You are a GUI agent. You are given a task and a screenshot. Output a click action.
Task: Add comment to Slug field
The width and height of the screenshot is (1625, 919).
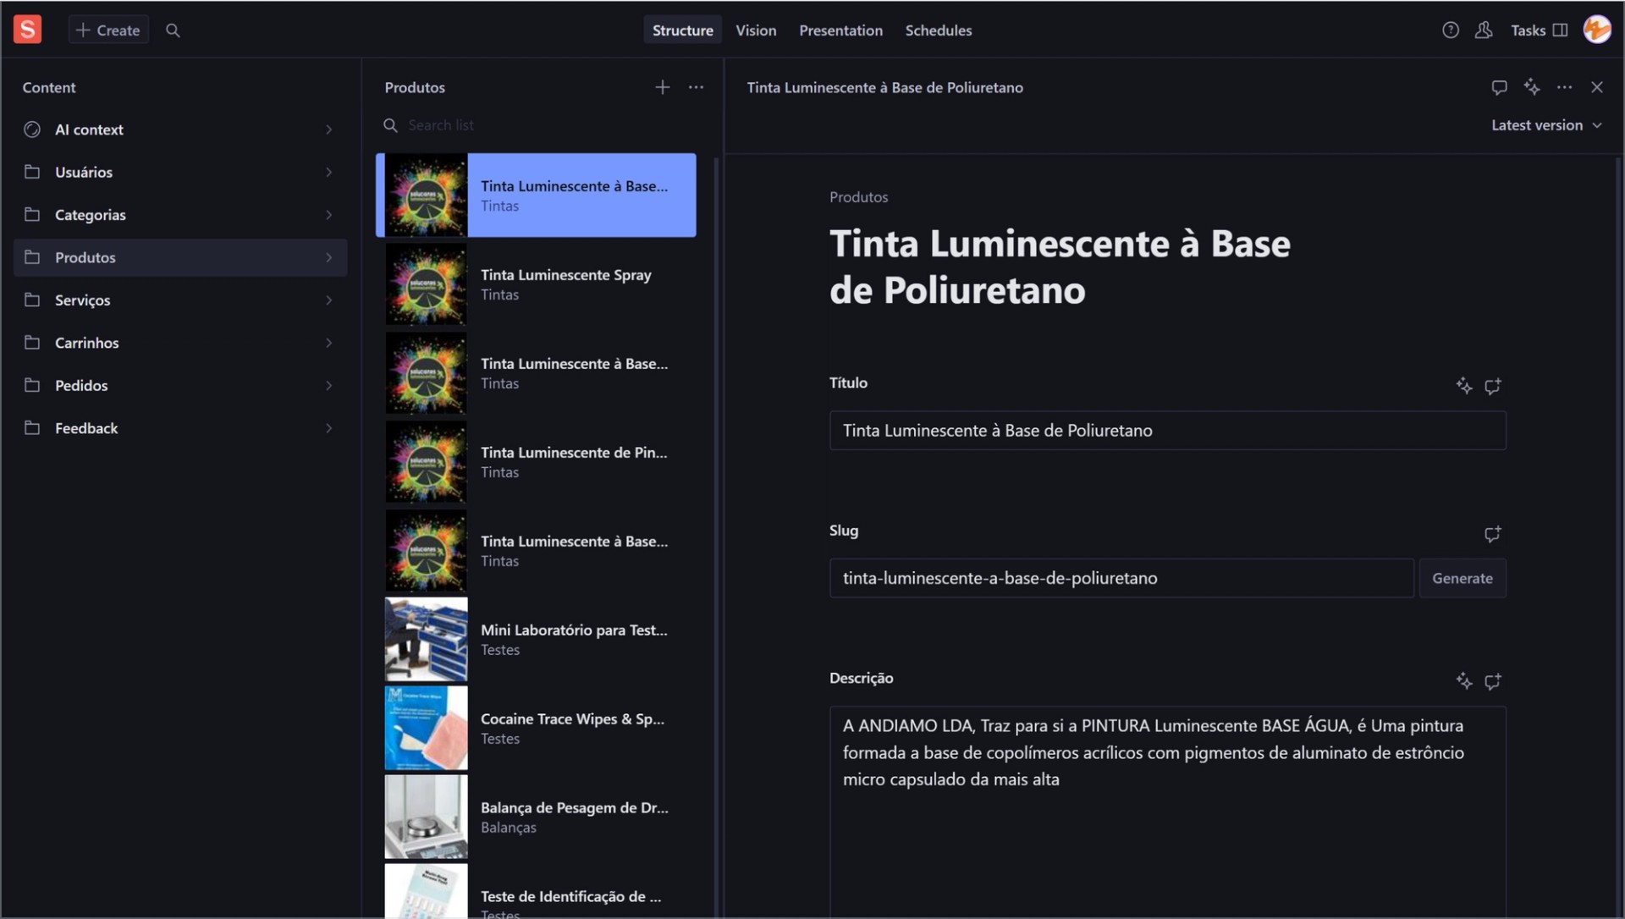pos(1492,534)
